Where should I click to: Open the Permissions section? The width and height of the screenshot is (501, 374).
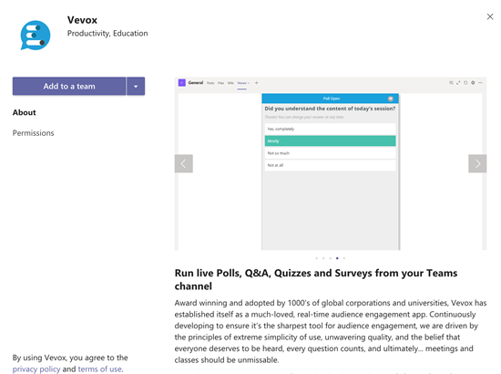pyautogui.click(x=33, y=133)
